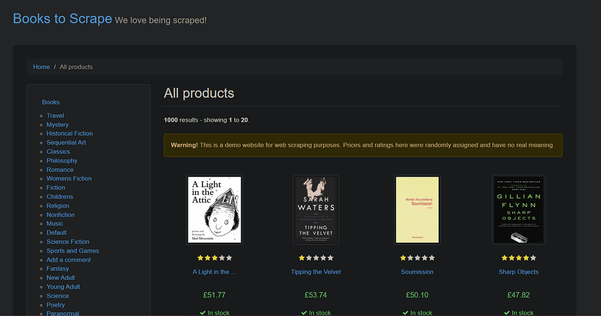Open the Sports and Games category
Image resolution: width=601 pixels, height=316 pixels.
(73, 250)
